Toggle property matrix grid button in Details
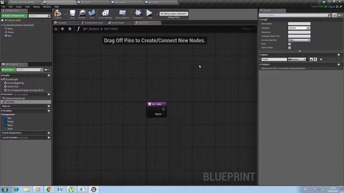The height and width of the screenshot is (193, 344). click(x=334, y=15)
